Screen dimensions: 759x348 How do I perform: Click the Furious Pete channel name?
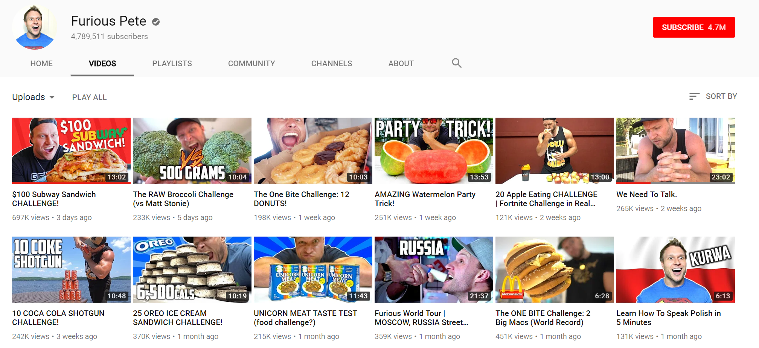[108, 21]
